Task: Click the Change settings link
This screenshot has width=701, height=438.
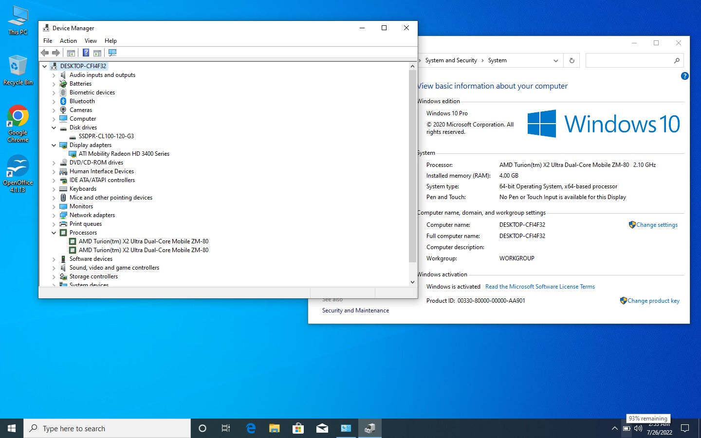Action: coord(656,225)
